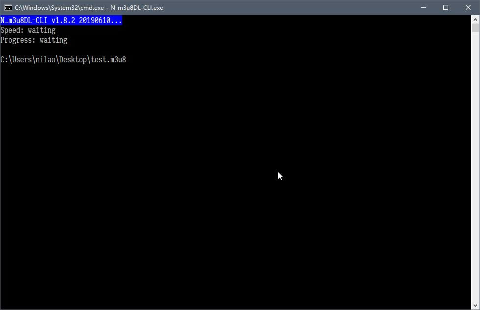Click the vertical scrollbar thumb

[475, 28]
